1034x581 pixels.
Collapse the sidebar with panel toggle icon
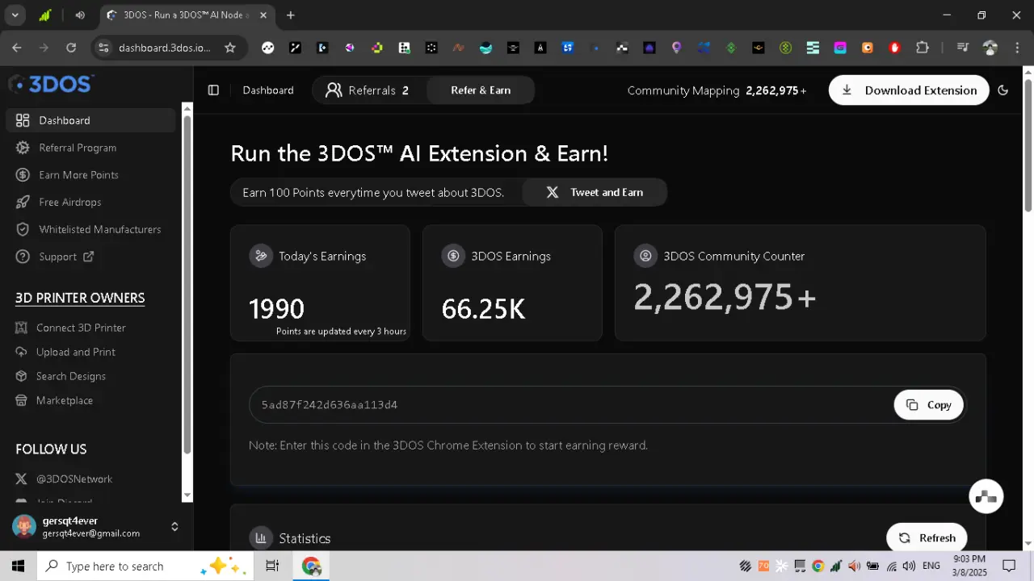(213, 90)
